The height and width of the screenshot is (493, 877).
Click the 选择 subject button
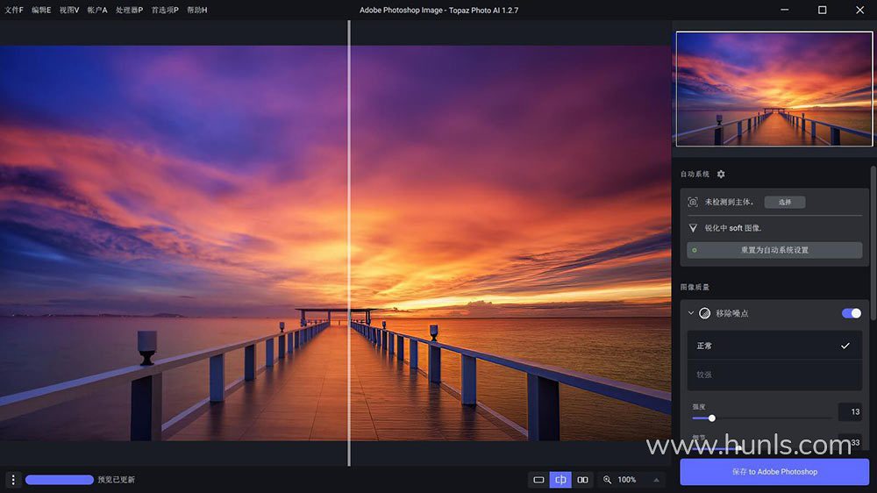coord(785,202)
